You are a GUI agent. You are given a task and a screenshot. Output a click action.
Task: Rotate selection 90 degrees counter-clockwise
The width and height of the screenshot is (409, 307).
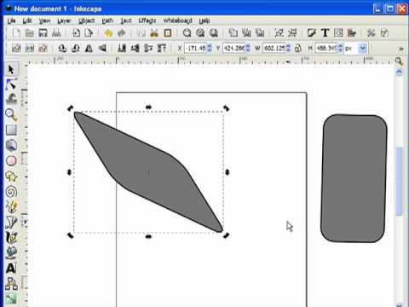(62, 49)
